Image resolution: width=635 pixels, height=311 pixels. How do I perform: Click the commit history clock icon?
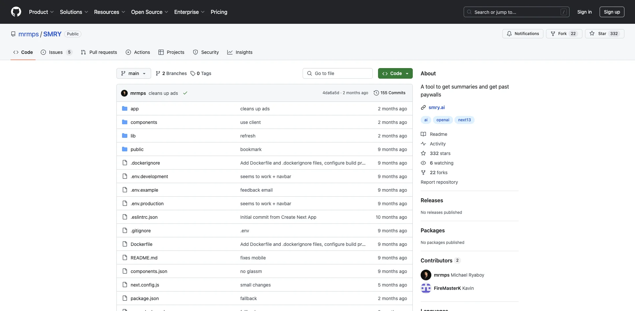coord(376,93)
